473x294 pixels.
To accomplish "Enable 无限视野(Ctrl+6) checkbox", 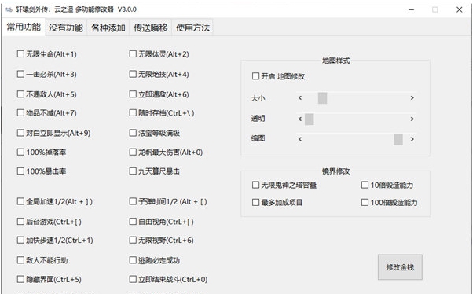I will pos(133,241).
